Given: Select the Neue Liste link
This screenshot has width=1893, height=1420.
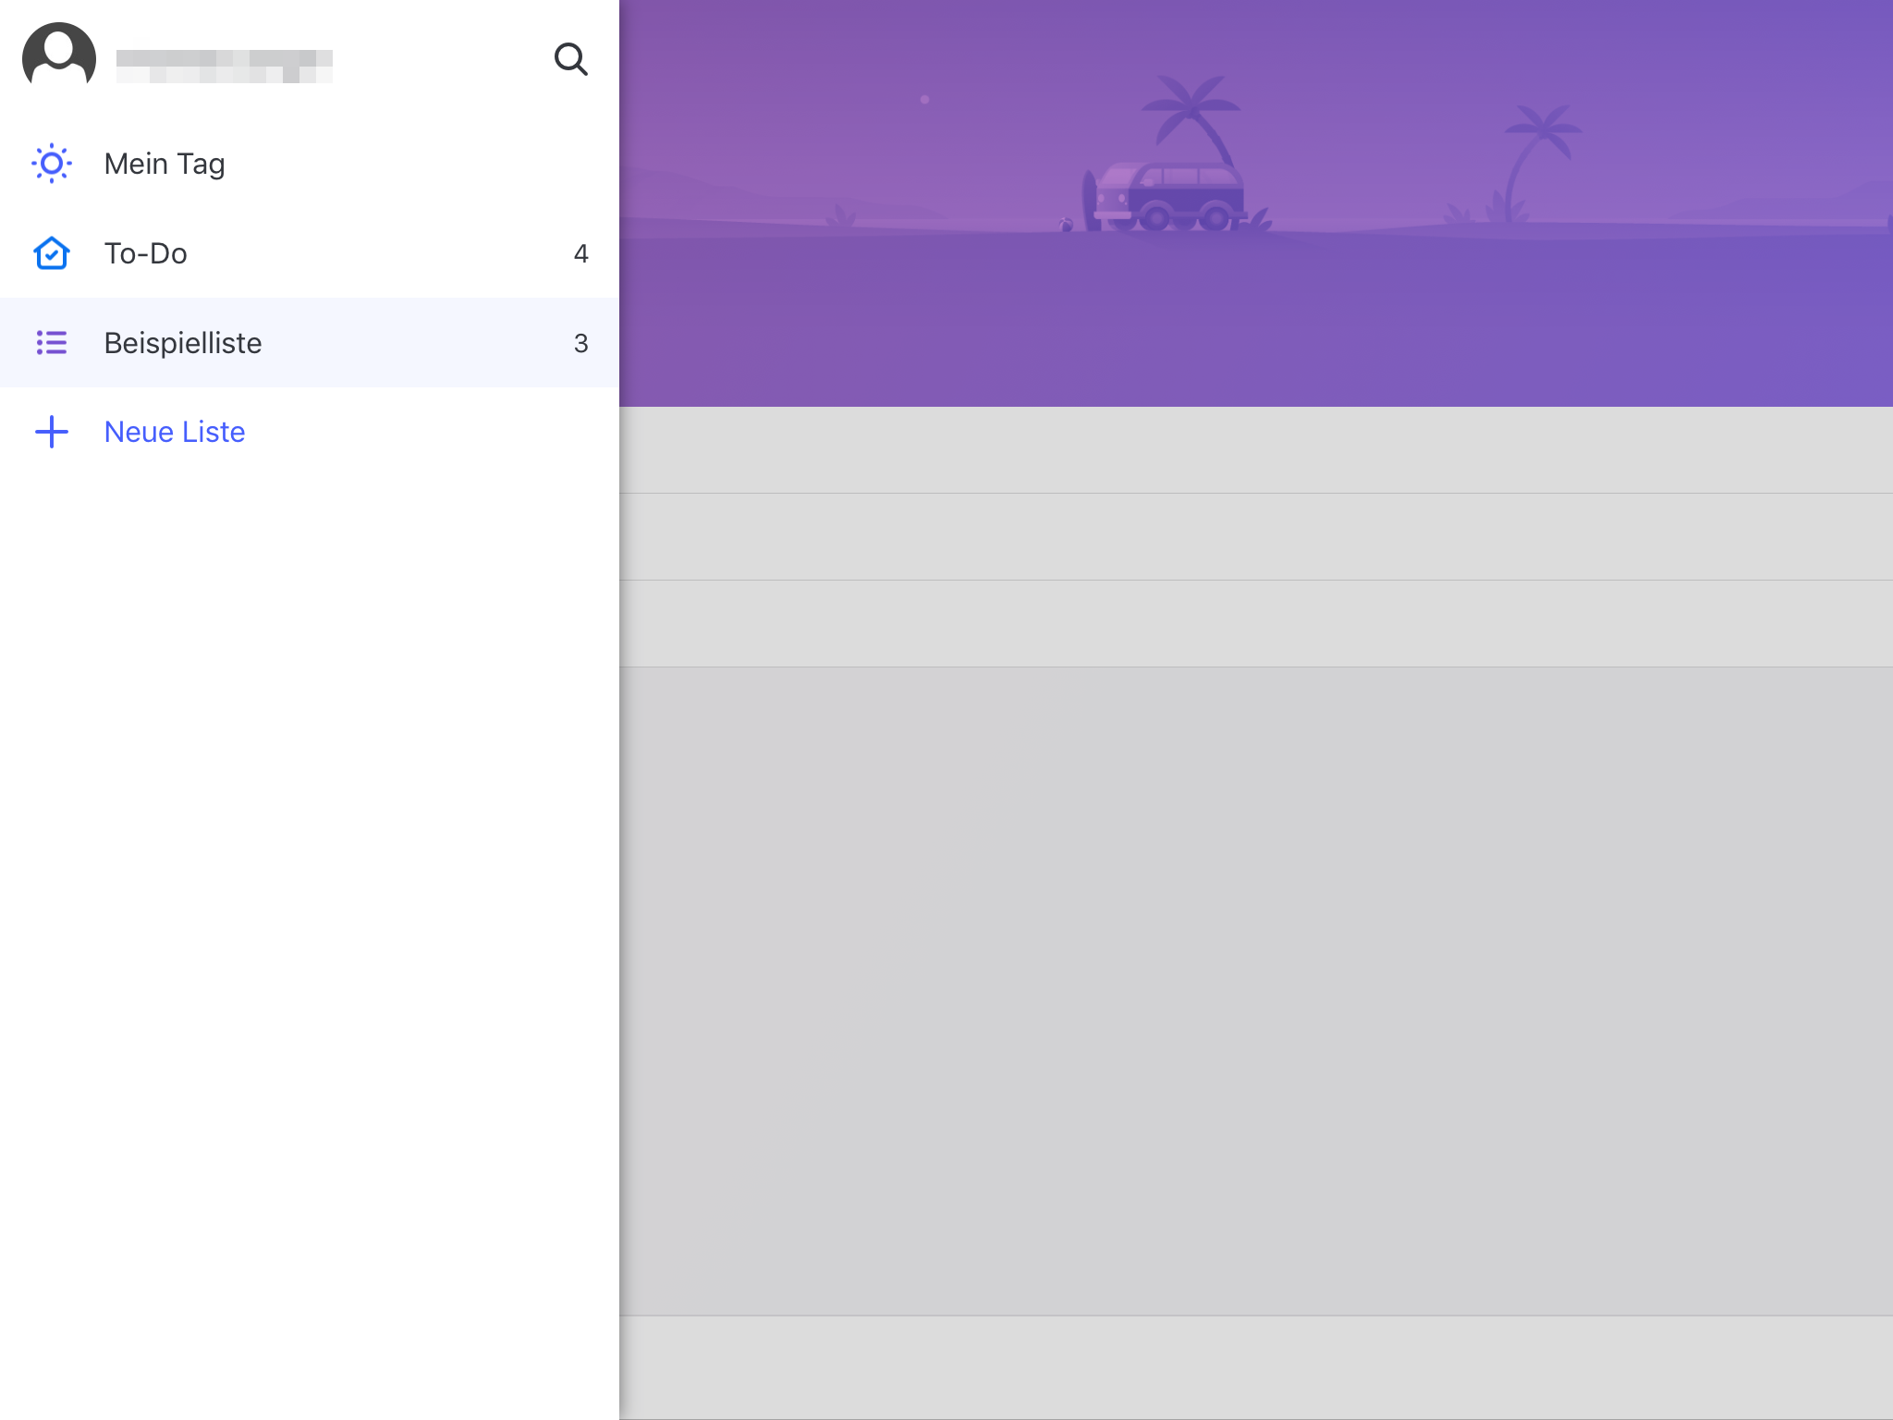Looking at the screenshot, I should point(175,432).
